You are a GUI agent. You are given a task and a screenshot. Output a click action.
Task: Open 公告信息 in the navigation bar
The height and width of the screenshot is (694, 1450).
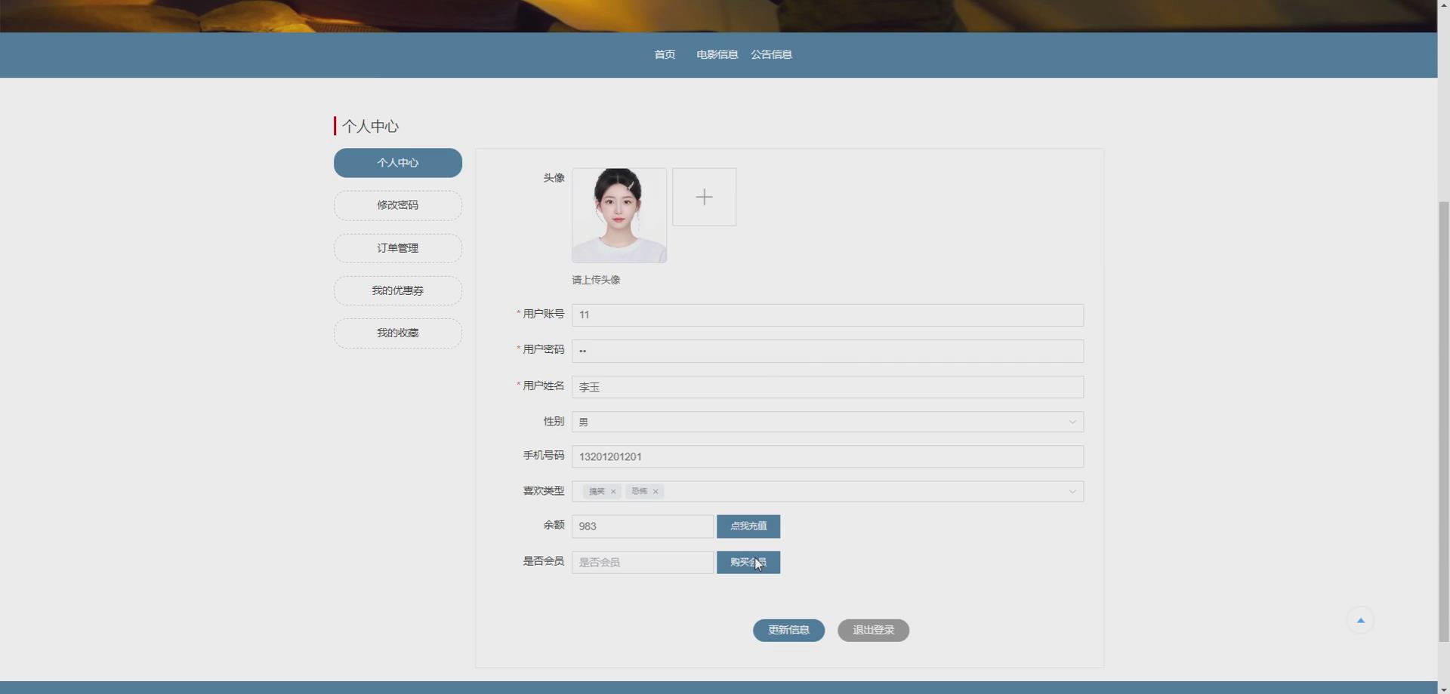point(771,54)
